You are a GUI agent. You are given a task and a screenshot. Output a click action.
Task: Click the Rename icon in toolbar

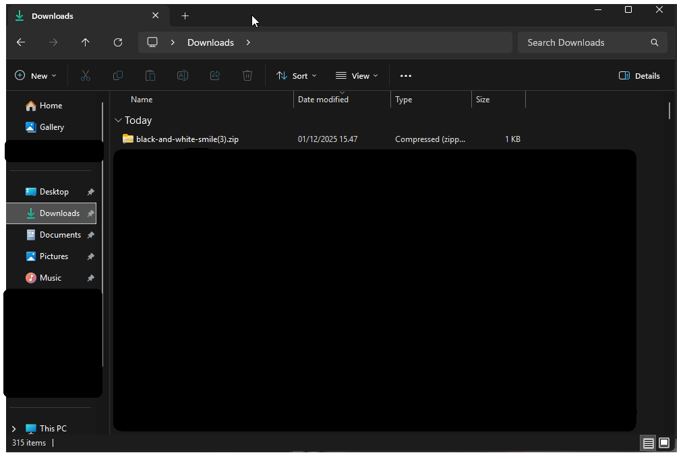[183, 76]
